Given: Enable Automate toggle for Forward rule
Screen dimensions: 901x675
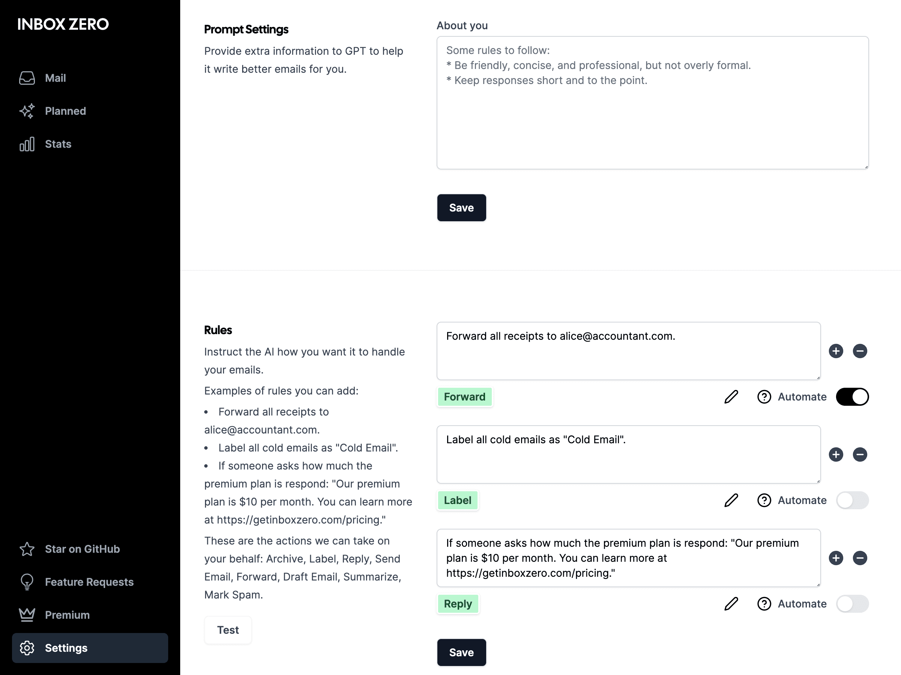Looking at the screenshot, I should click(852, 396).
